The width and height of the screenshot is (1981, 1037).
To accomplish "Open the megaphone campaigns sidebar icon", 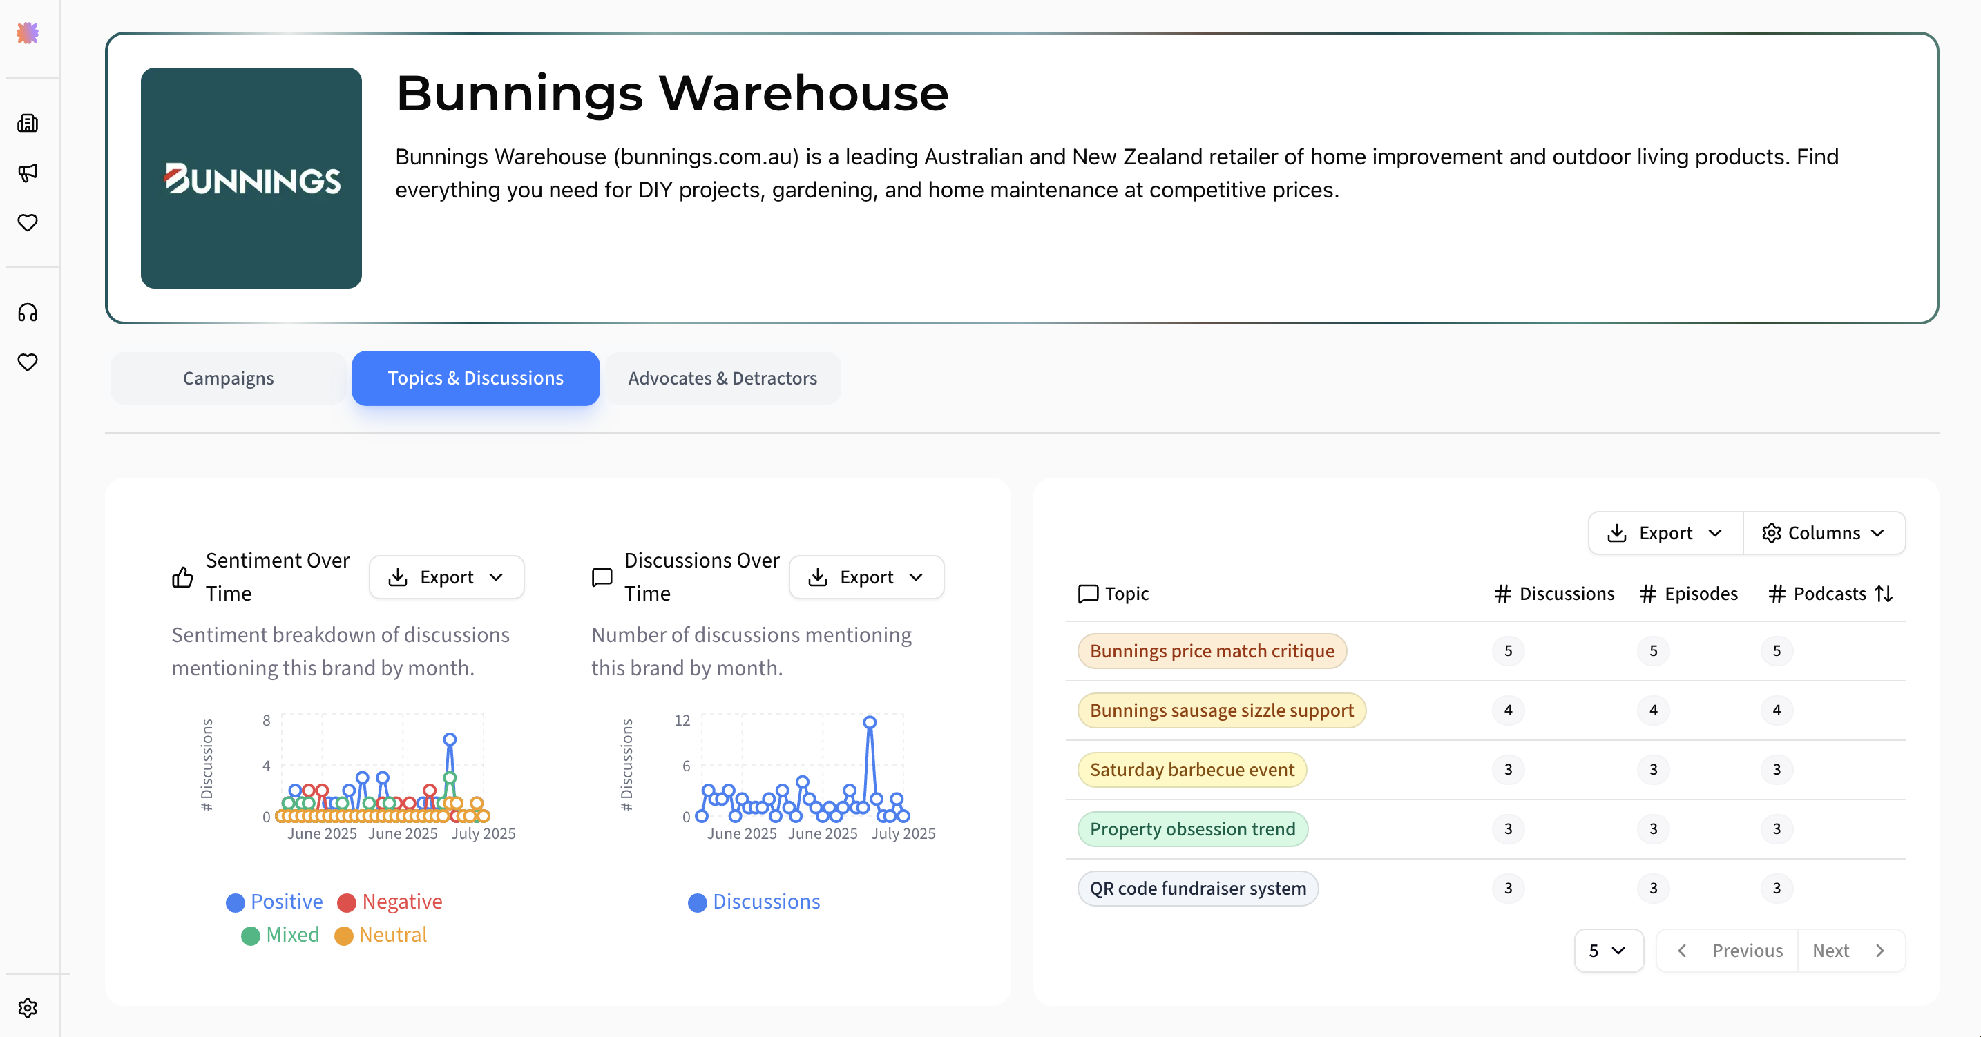I will coord(28,172).
